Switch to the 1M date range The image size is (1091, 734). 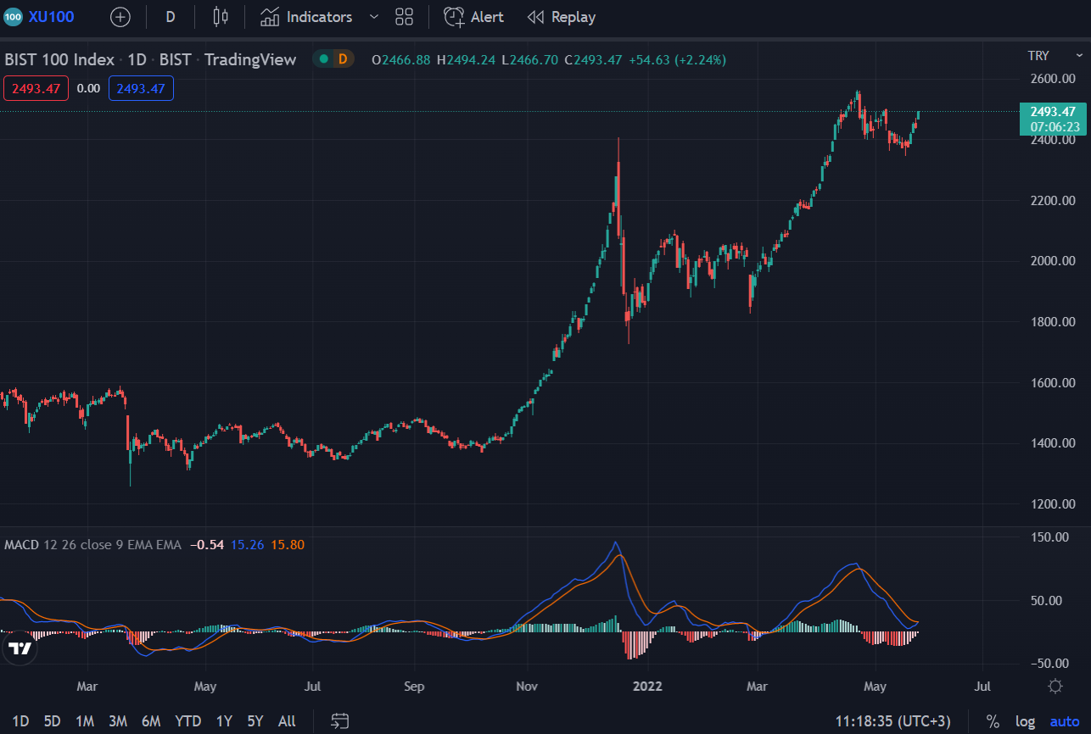(85, 721)
